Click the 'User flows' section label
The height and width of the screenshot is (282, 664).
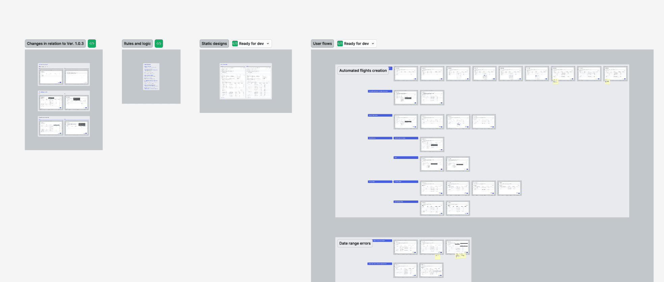(x=323, y=44)
